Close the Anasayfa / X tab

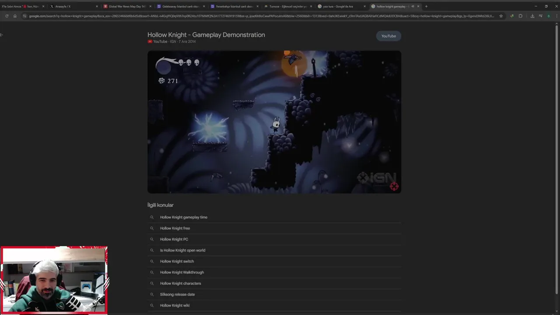(97, 7)
